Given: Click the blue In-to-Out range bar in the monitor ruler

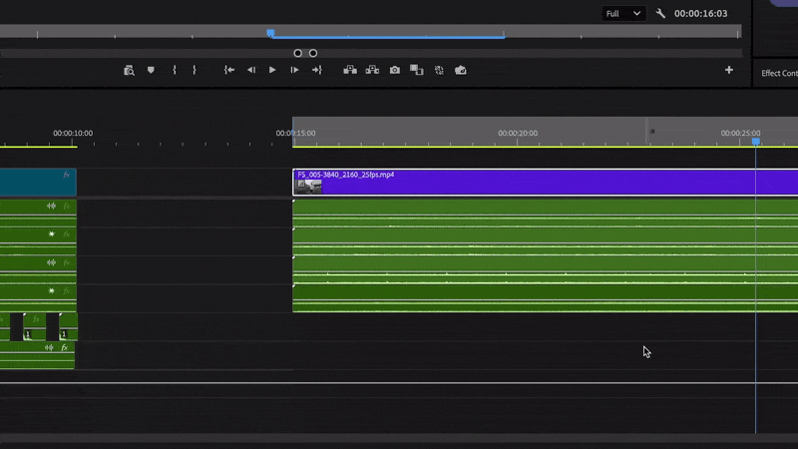Looking at the screenshot, I should [x=389, y=37].
